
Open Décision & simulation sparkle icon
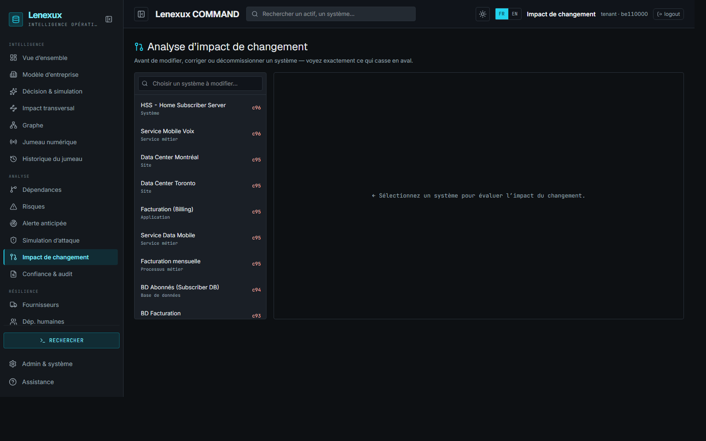[x=14, y=91]
